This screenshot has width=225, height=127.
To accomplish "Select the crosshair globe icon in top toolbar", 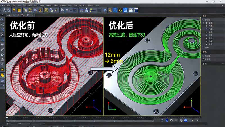I will click(87, 10).
